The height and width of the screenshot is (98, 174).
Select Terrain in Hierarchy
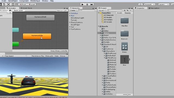[74, 20]
